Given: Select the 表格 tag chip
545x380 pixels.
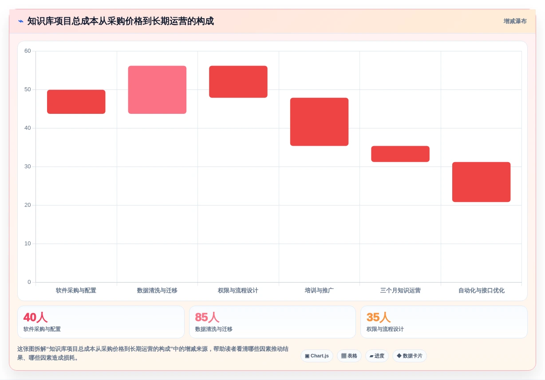Looking at the screenshot, I should [349, 356].
